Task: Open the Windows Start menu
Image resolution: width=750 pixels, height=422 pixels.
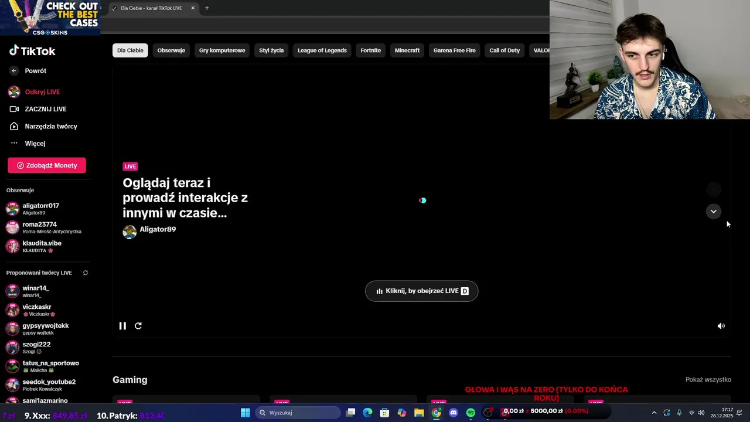Action: click(246, 413)
